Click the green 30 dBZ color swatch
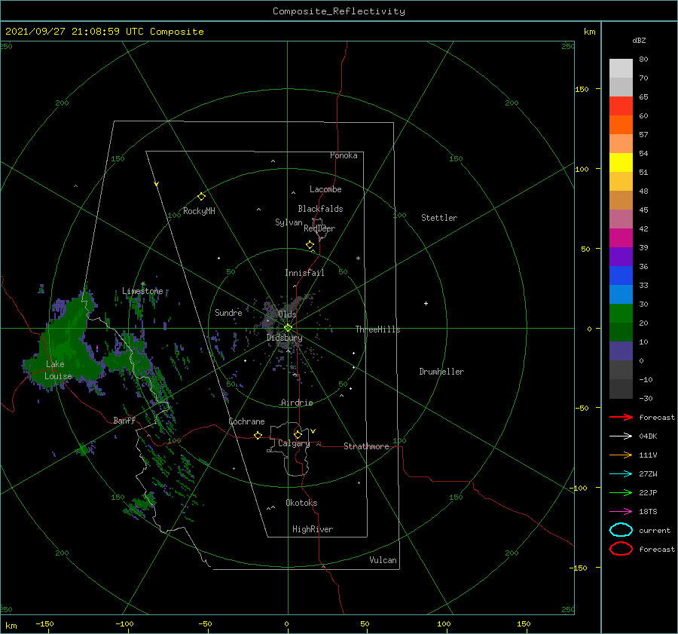The image size is (678, 634). coord(621,313)
